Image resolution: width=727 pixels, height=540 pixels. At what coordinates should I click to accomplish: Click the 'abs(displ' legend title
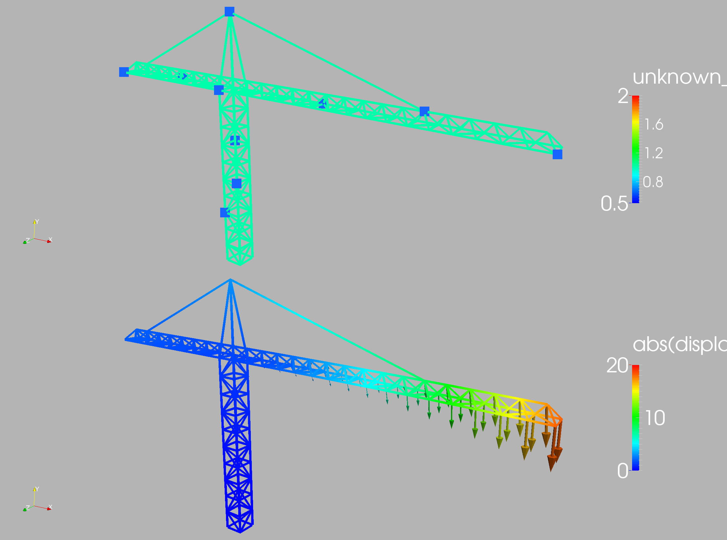[x=679, y=345]
